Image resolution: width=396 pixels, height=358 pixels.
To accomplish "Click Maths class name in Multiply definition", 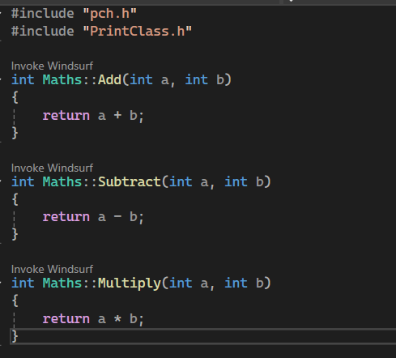I will 62,283.
